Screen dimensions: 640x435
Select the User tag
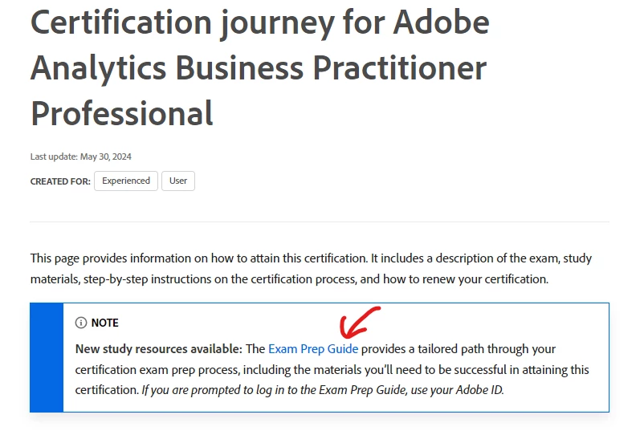coord(178,181)
